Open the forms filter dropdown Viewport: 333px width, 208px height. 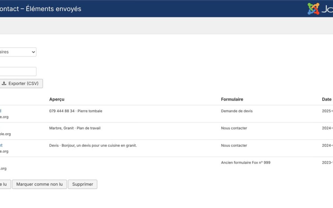coord(18,52)
